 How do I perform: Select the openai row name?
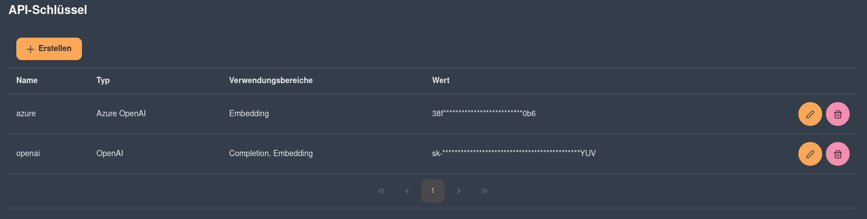[28, 153]
